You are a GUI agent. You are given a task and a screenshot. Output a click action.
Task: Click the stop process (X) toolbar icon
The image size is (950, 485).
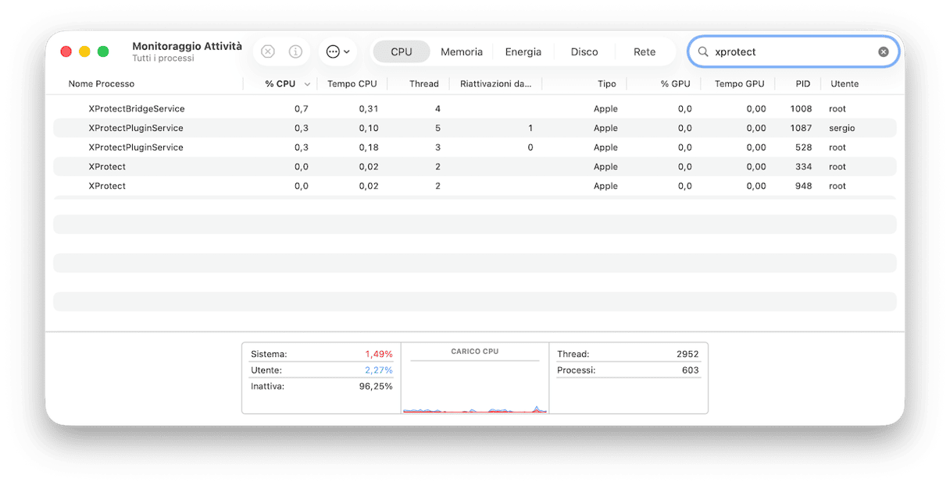268,51
